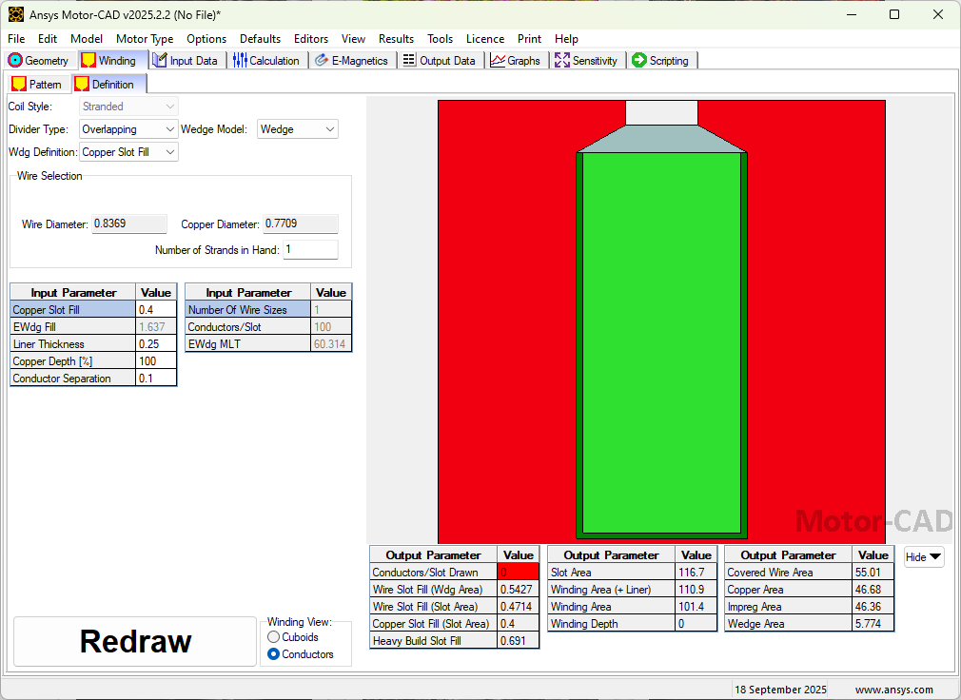Open the Licence menu
This screenshot has height=700, width=961.
tap(485, 39)
